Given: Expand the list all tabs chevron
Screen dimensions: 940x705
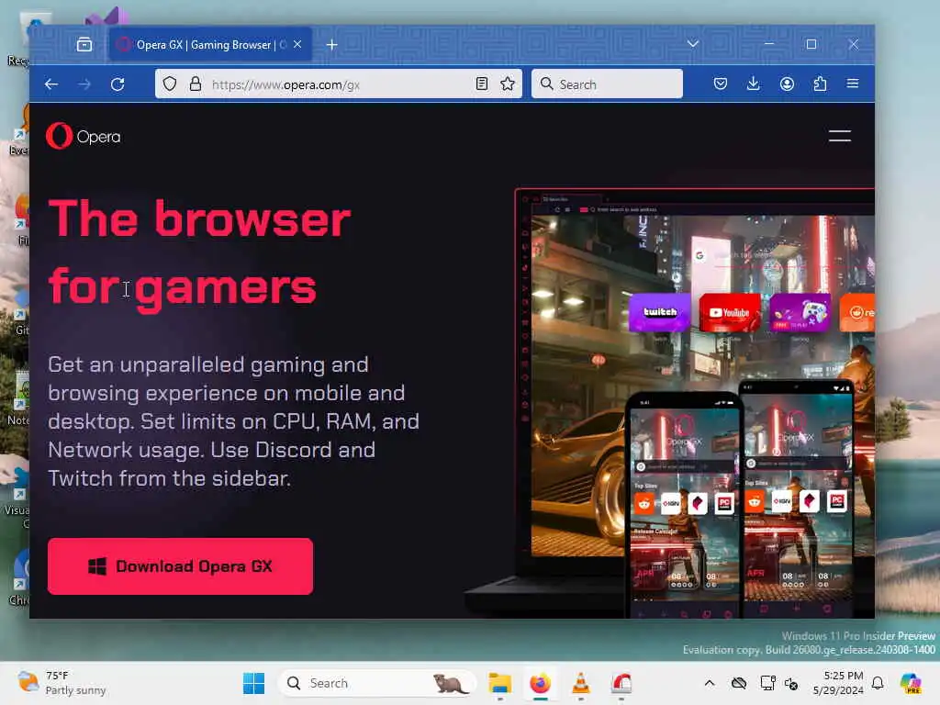Looking at the screenshot, I should [693, 44].
